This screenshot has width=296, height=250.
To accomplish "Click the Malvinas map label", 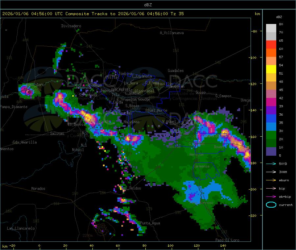I will 132,122.
